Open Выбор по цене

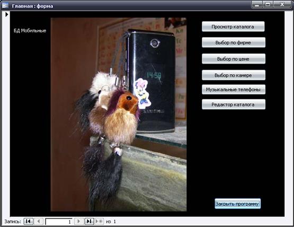click(x=234, y=59)
